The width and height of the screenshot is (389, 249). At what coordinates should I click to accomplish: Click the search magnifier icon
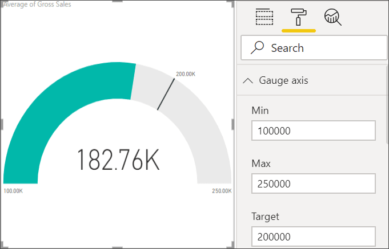pos(257,47)
